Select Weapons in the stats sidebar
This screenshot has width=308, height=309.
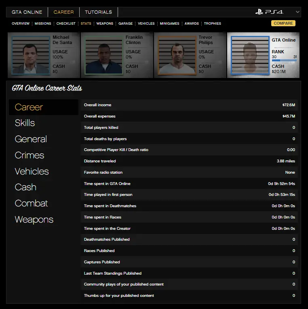[x=34, y=220]
